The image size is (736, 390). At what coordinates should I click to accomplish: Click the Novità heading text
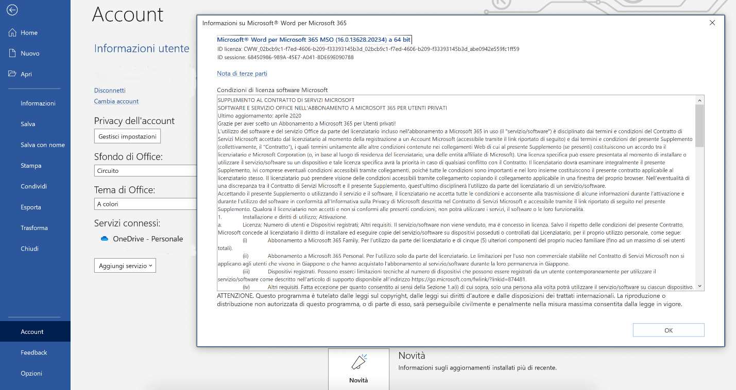(x=412, y=356)
